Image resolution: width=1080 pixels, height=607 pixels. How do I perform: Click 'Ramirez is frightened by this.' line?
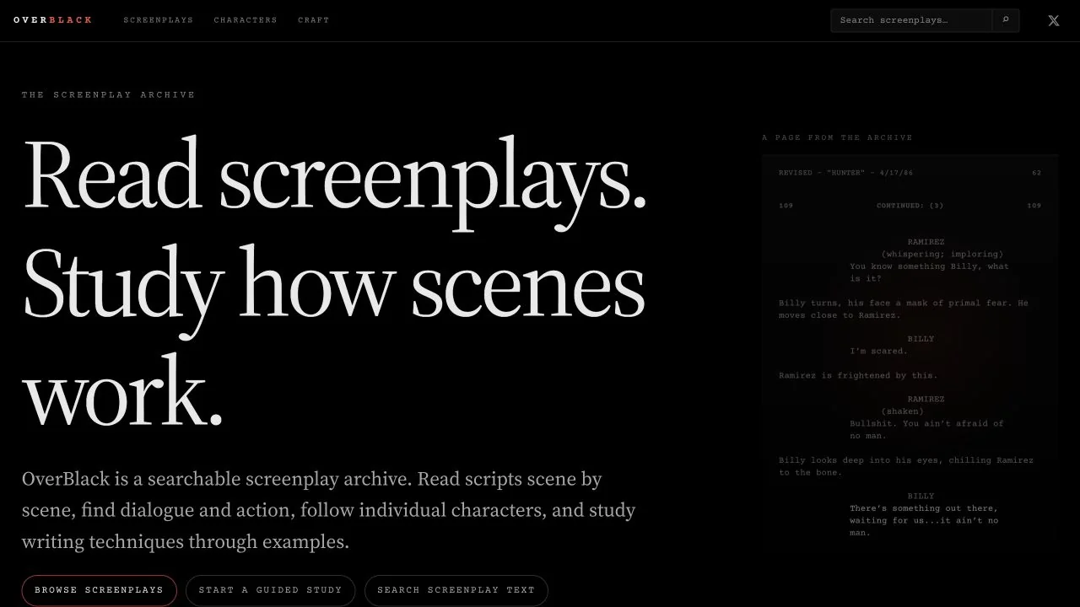[x=858, y=376]
